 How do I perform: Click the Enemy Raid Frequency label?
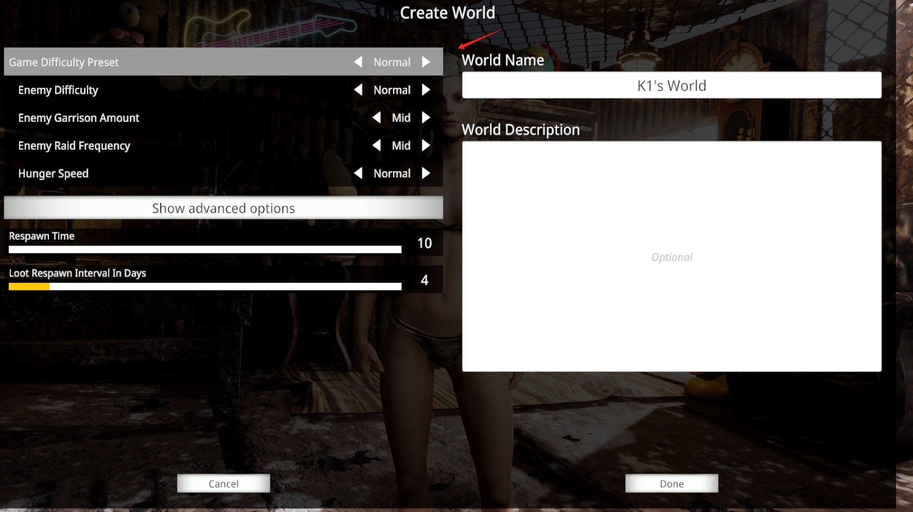pyautogui.click(x=74, y=146)
